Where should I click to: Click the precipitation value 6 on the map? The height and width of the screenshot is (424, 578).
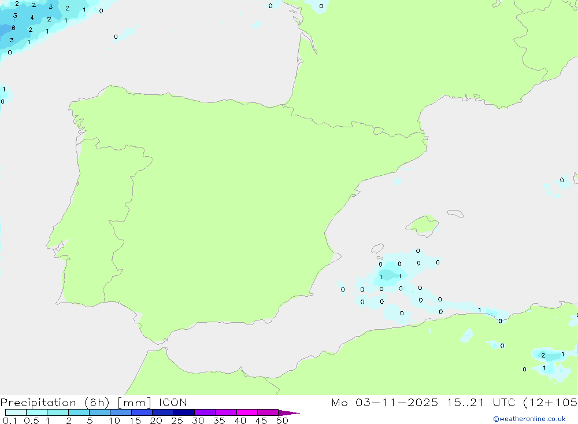click(13, 28)
